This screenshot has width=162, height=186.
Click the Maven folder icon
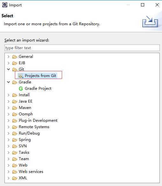point(15,108)
